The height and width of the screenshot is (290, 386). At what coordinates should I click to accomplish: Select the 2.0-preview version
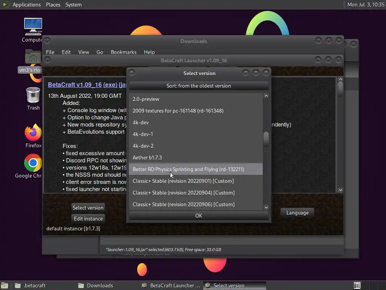click(x=196, y=99)
